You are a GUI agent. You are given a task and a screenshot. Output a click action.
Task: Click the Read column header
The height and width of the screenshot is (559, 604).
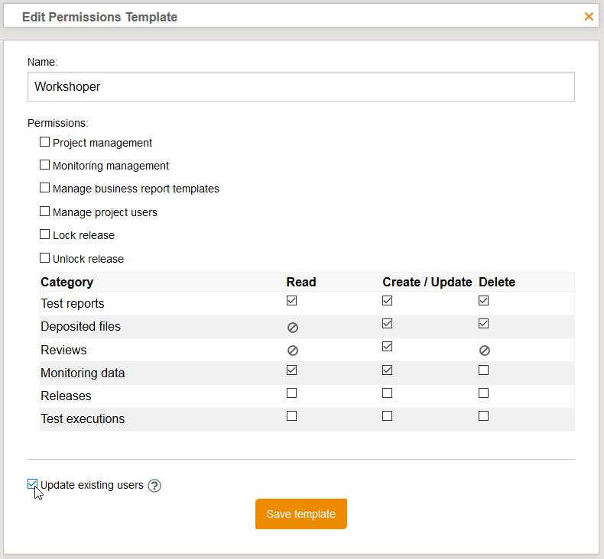pyautogui.click(x=301, y=282)
